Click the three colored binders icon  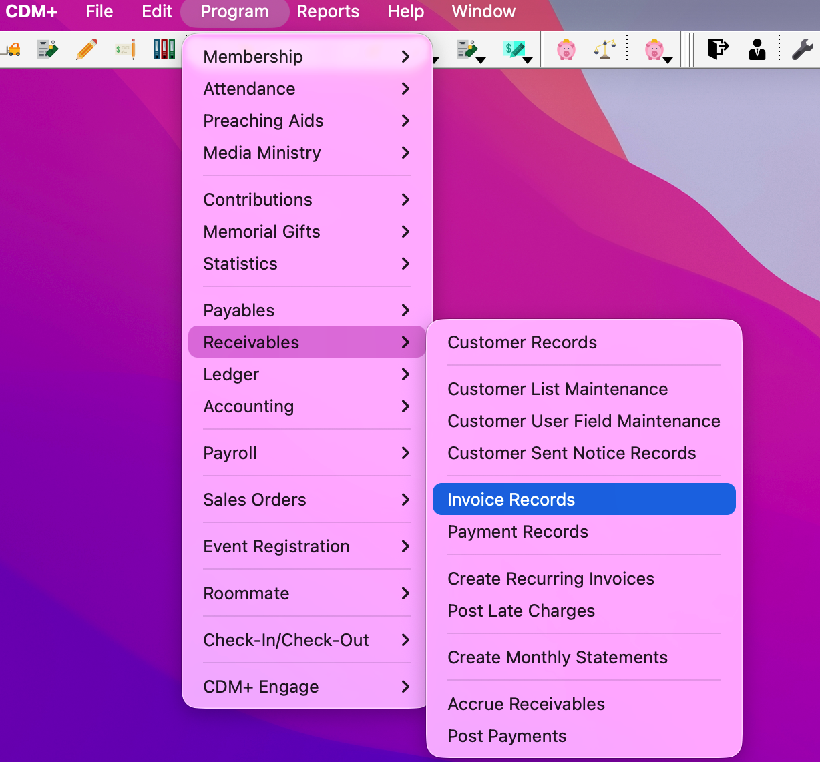tap(164, 49)
